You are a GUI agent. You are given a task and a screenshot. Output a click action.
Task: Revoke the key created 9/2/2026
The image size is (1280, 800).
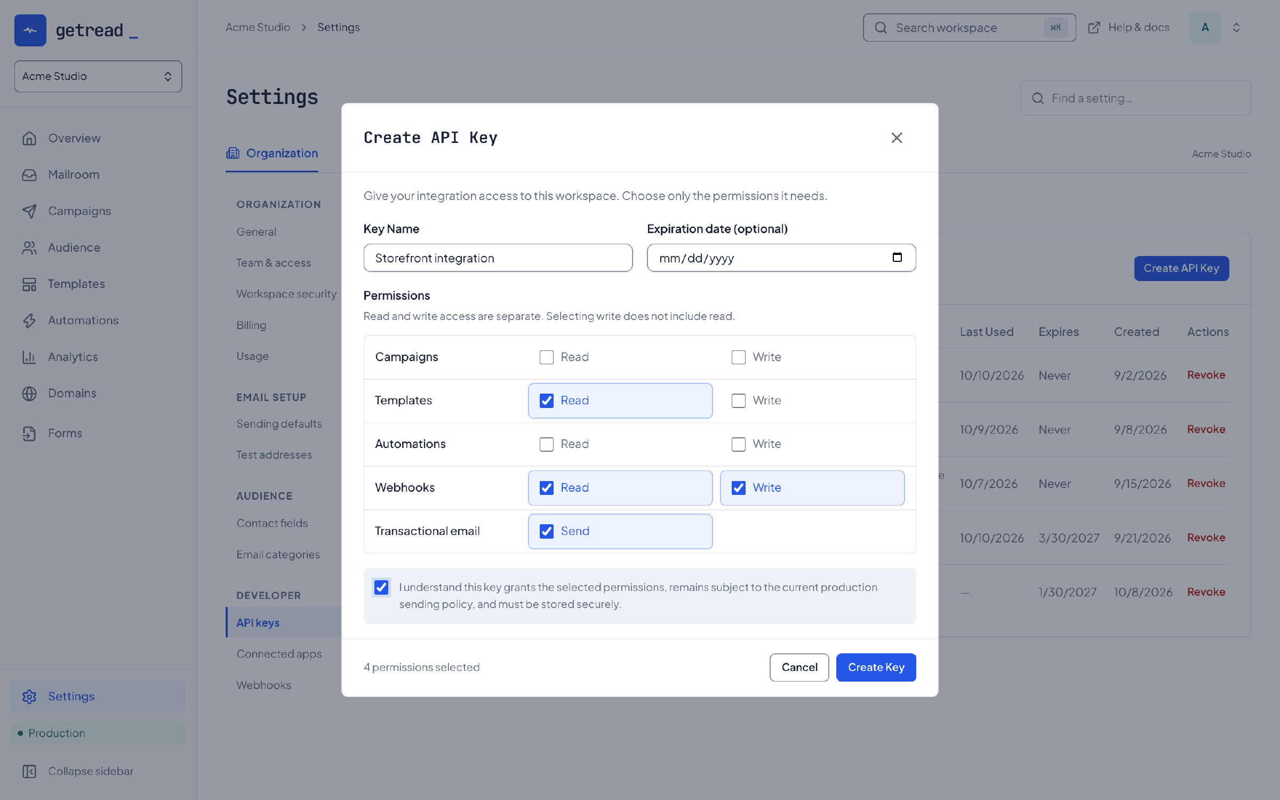(1206, 375)
